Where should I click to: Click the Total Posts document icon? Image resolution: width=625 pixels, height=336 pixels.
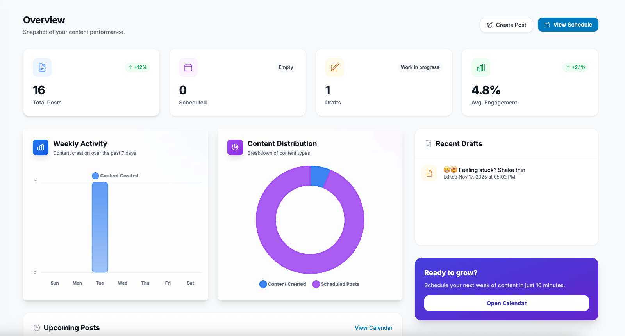click(42, 67)
